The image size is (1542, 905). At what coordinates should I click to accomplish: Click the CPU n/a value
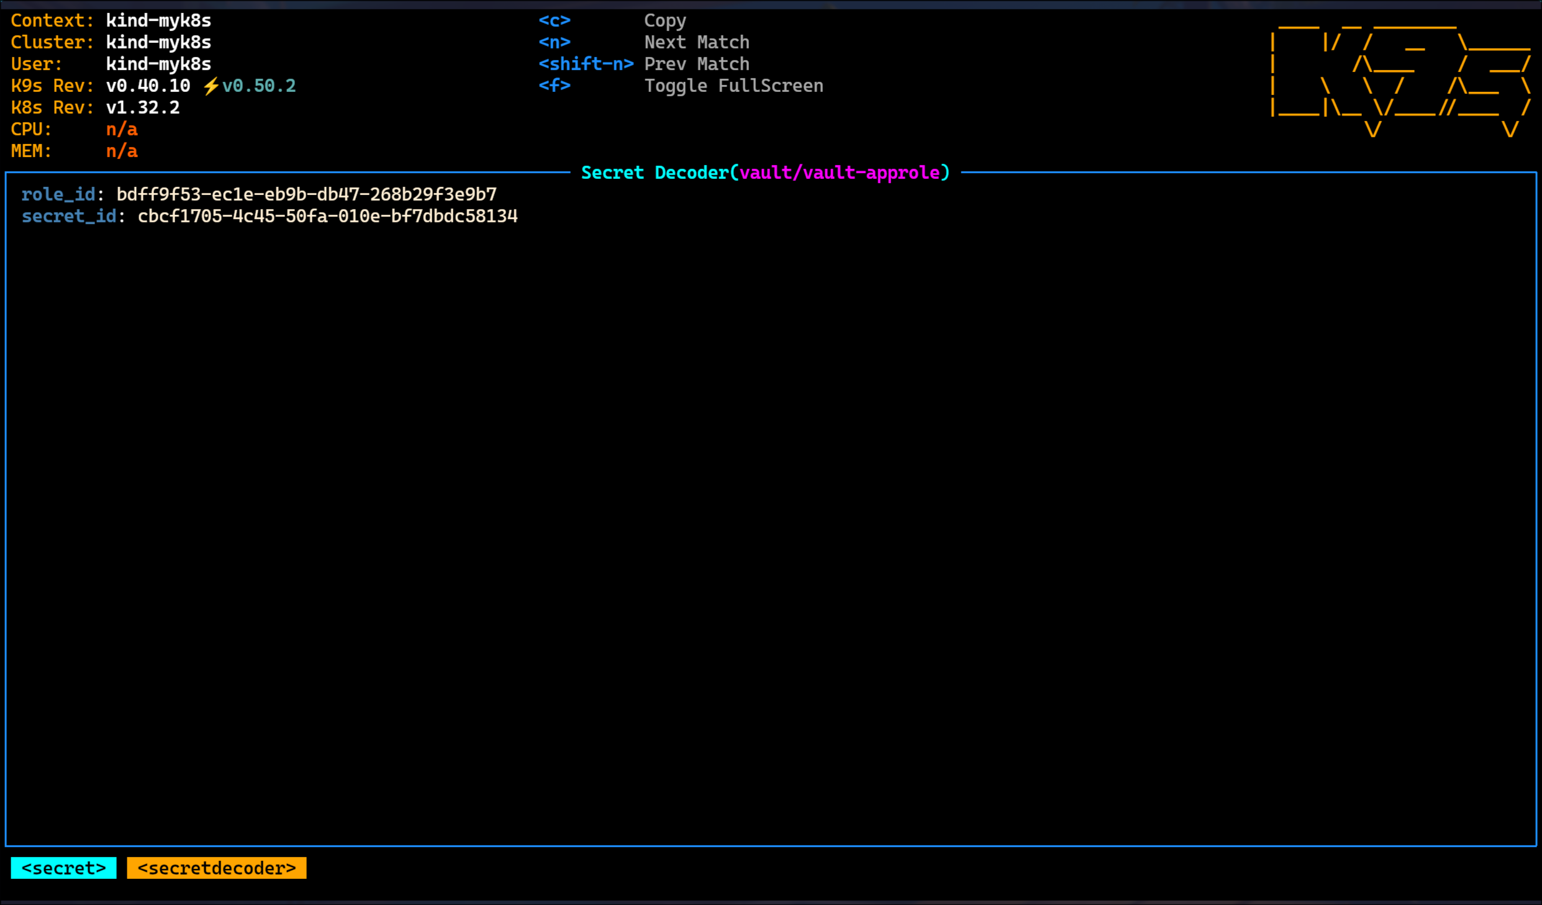tap(122, 129)
